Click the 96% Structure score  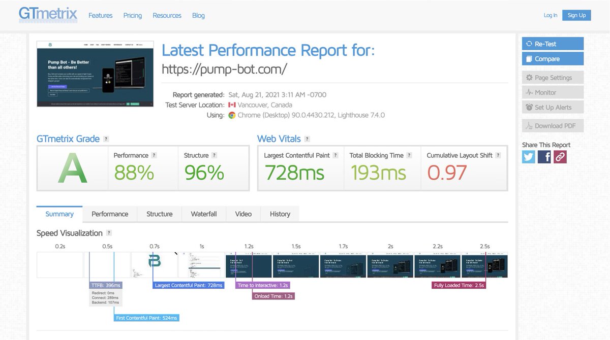click(204, 173)
